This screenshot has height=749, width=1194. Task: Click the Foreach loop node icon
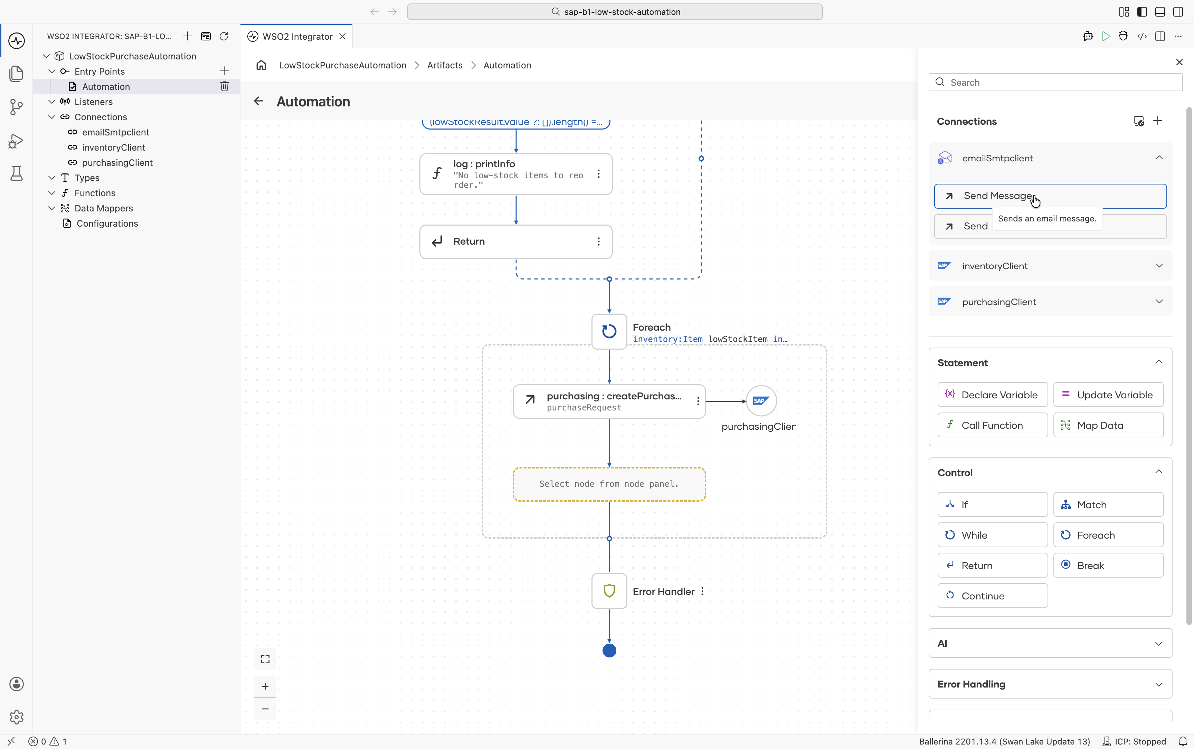609,331
